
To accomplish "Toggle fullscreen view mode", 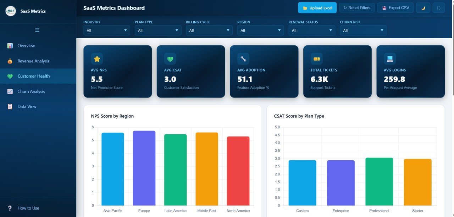I will pyautogui.click(x=438, y=7).
